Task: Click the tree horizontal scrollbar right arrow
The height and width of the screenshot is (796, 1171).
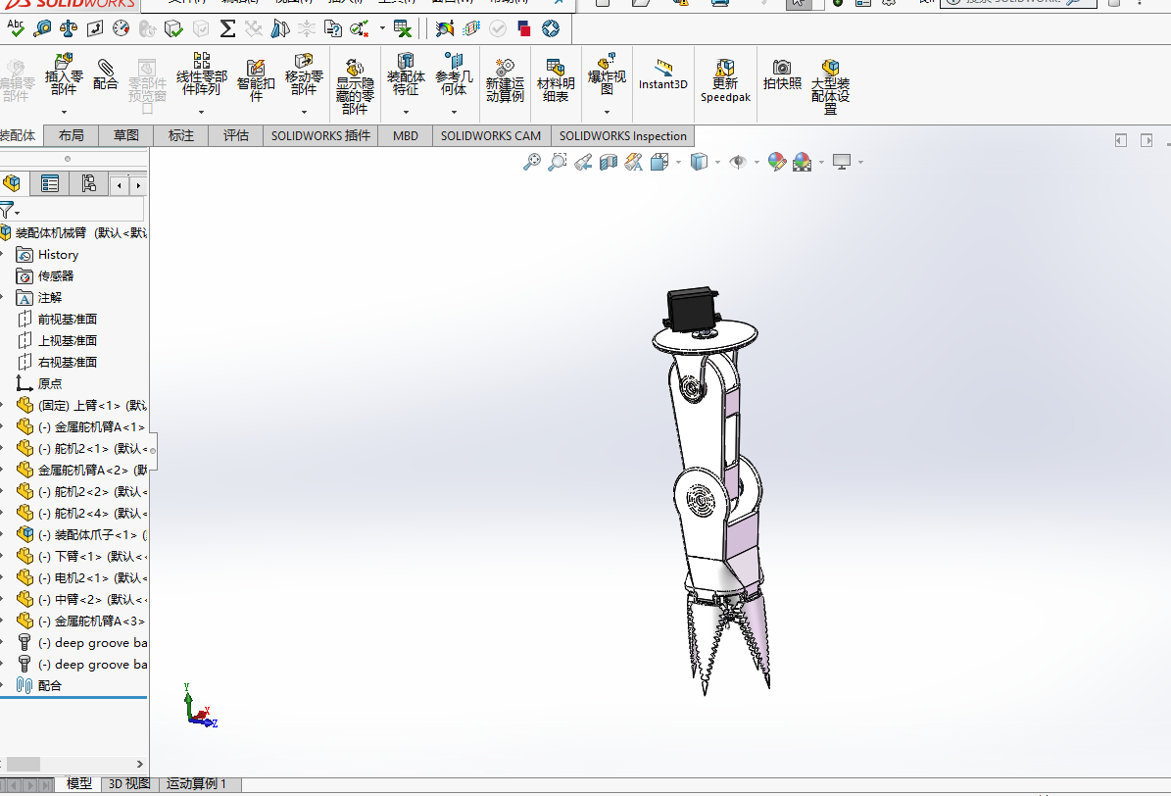Action: point(140,764)
